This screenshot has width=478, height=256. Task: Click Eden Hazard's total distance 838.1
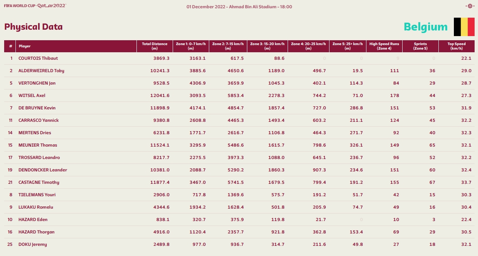point(163,220)
